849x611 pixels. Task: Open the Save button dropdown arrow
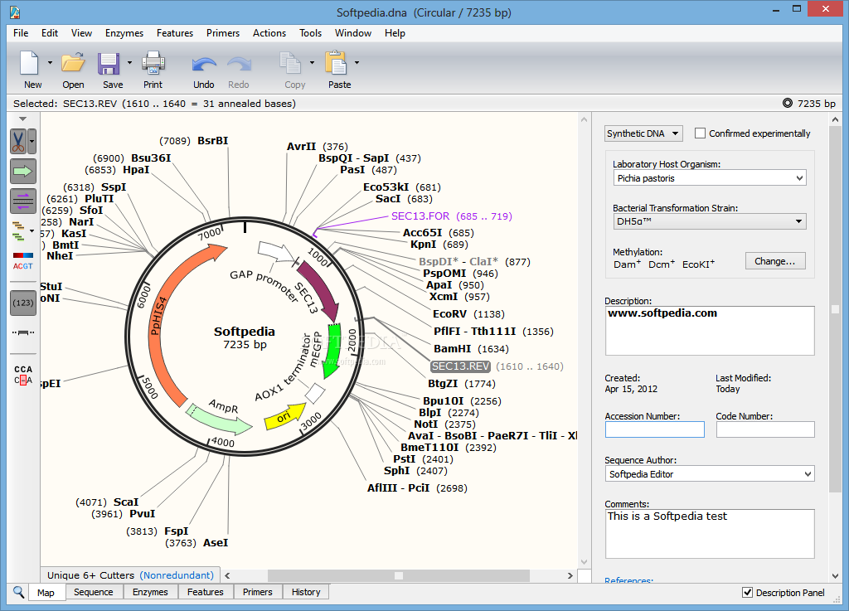point(129,63)
